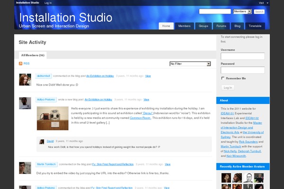Toggle the Remember Me checkbox
This screenshot has height=189, width=284.
223,78
